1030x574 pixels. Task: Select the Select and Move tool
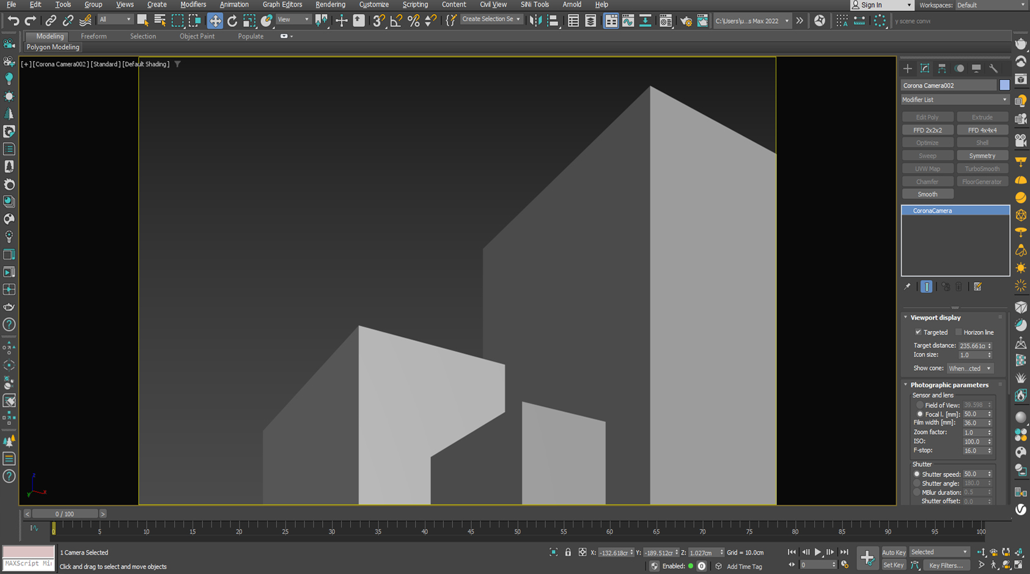point(215,21)
